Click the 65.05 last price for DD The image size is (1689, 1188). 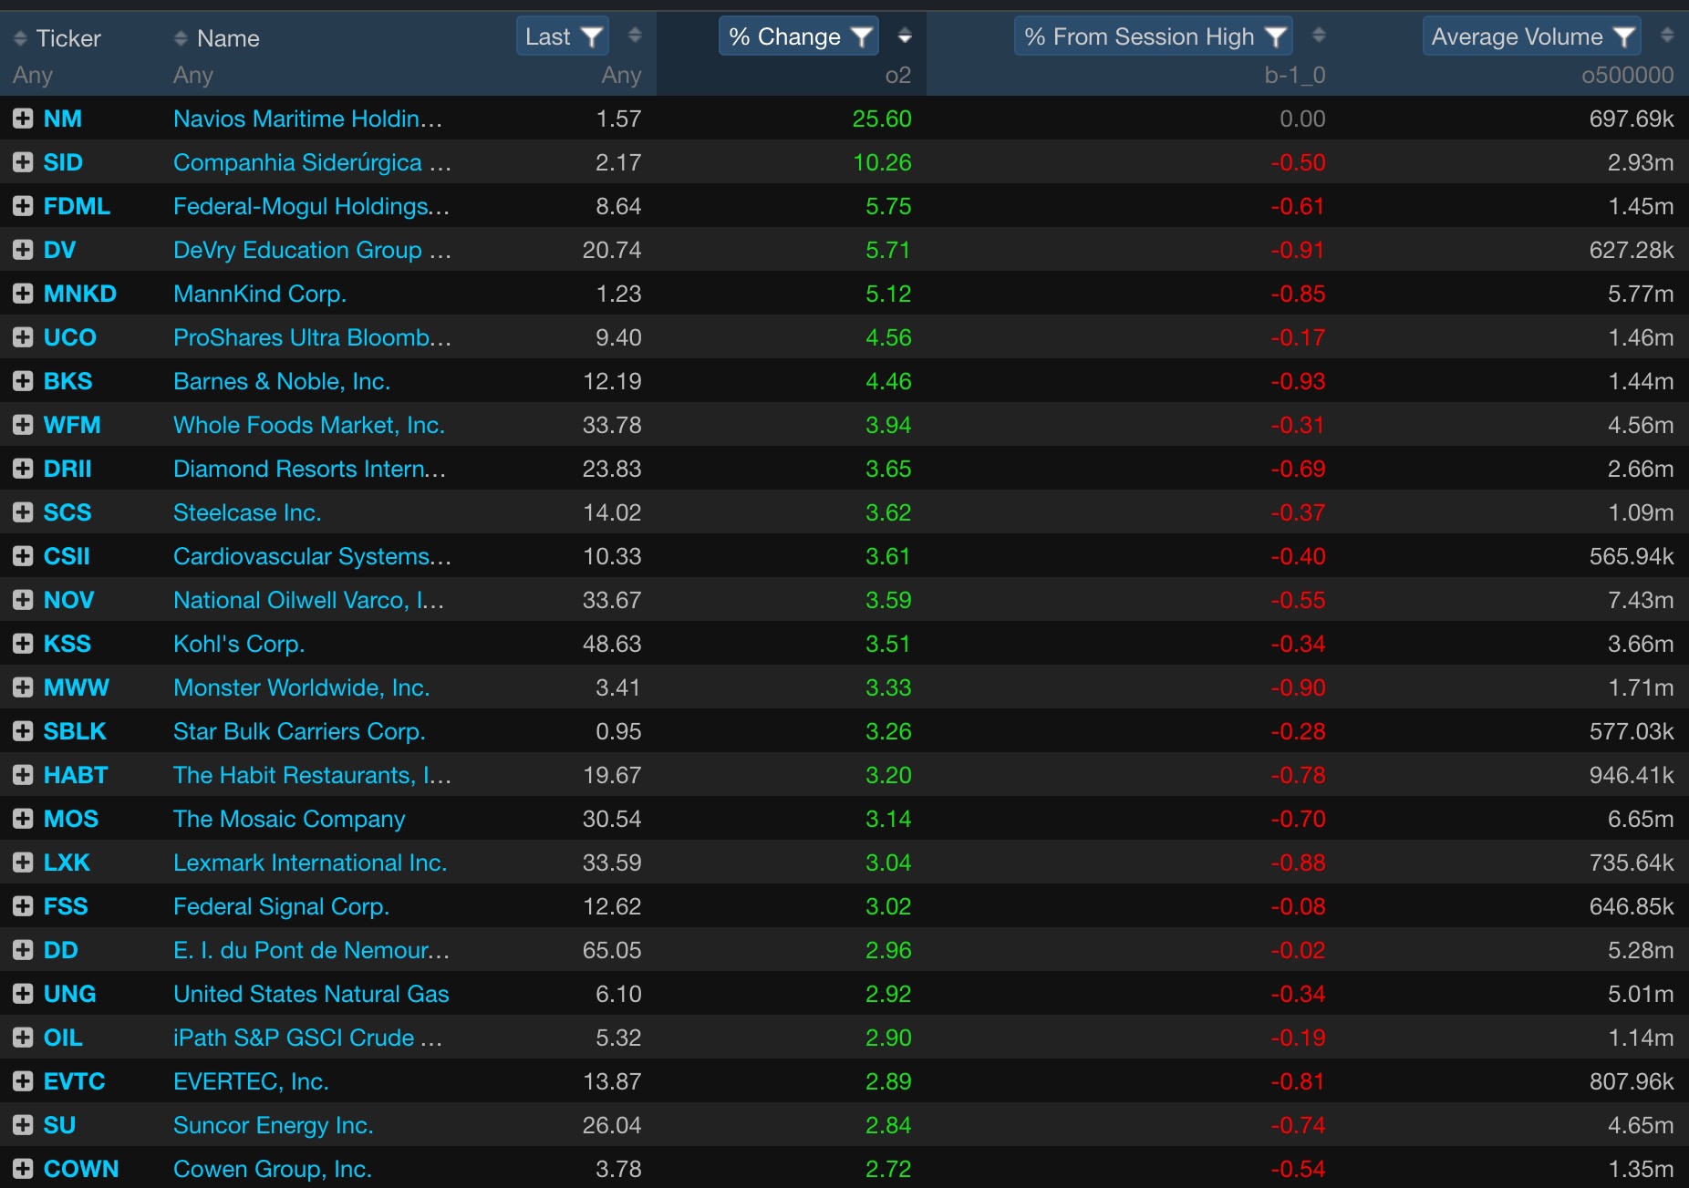click(612, 950)
